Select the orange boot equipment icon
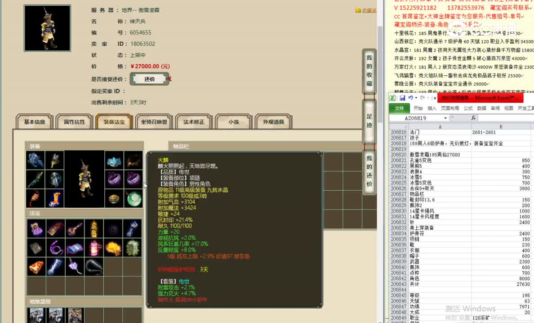Image resolution: width=534 pixels, height=323 pixels. [54, 198]
